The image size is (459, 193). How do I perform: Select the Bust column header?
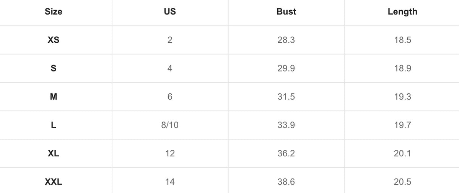pyautogui.click(x=286, y=12)
